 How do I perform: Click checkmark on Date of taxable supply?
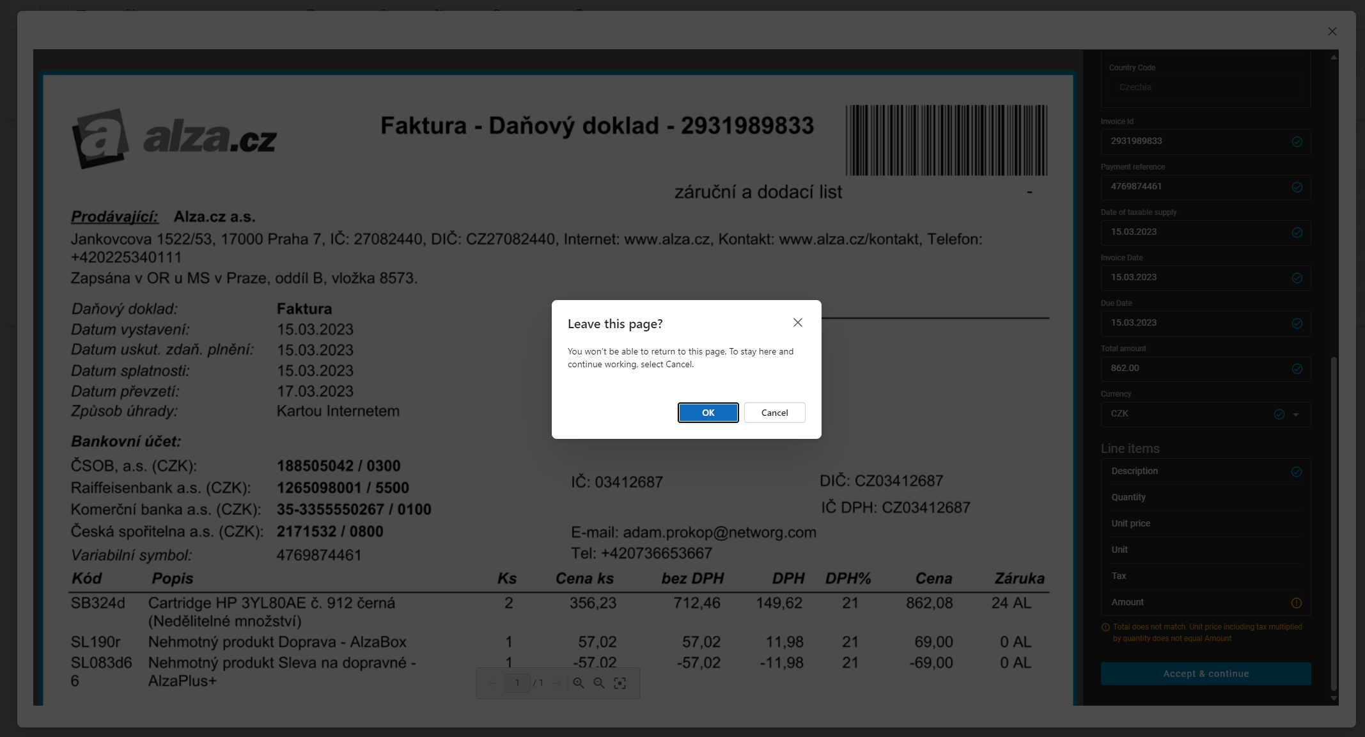(x=1297, y=232)
